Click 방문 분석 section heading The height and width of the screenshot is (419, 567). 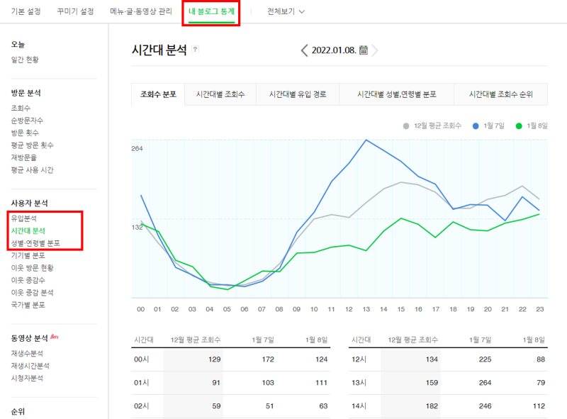pos(26,93)
